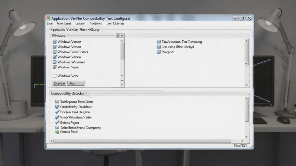Click scroll-up arrow in Compatibility list scrollbar
This screenshot has width=296, height=166.
246,99
